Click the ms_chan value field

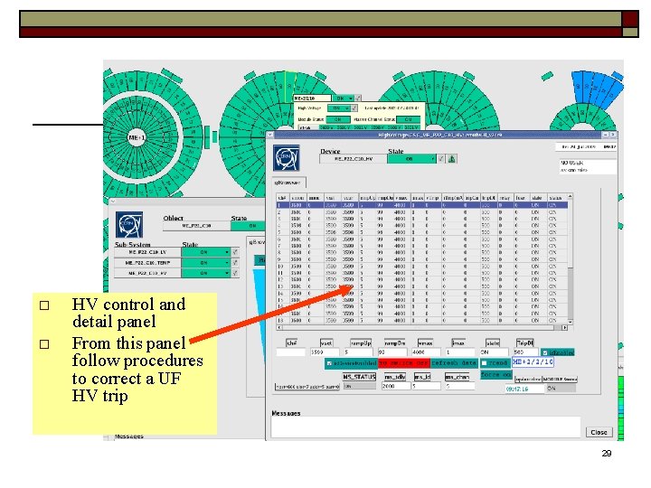pyautogui.click(x=460, y=387)
